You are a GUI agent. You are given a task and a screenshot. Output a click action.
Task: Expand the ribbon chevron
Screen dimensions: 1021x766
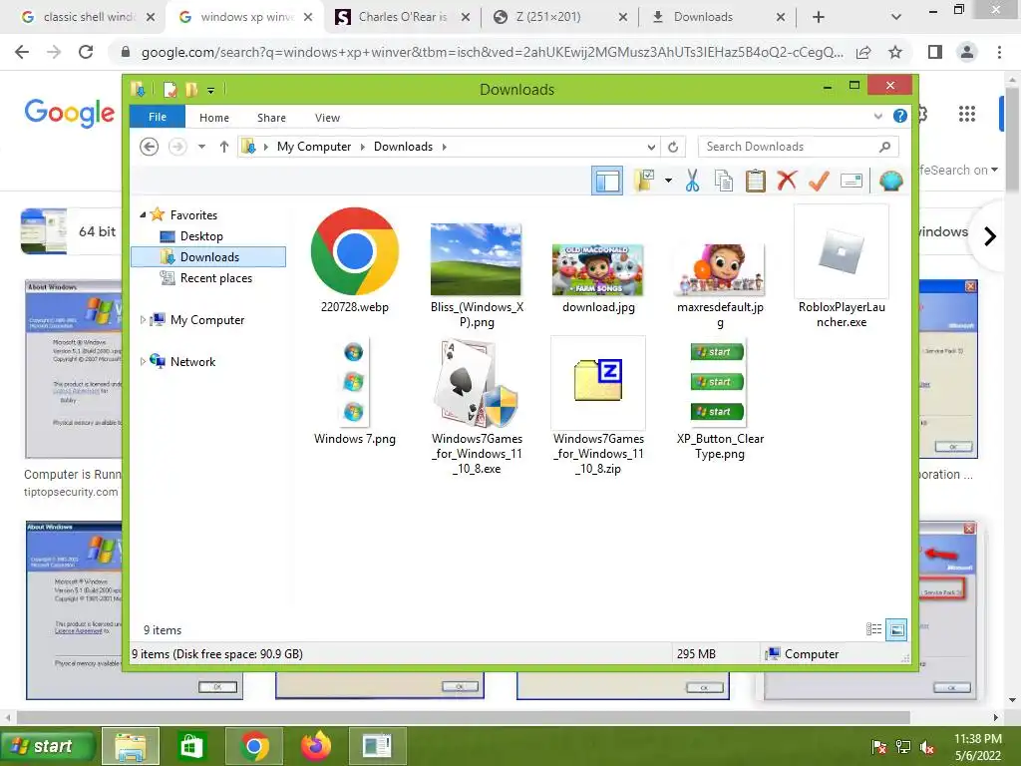tap(877, 116)
